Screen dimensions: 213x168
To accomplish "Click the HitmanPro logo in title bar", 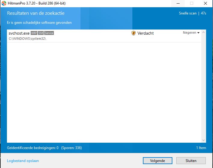I will (4, 3).
